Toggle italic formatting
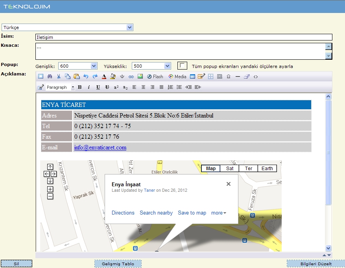The height and width of the screenshot is (268, 345). pyautogui.click(x=89, y=87)
